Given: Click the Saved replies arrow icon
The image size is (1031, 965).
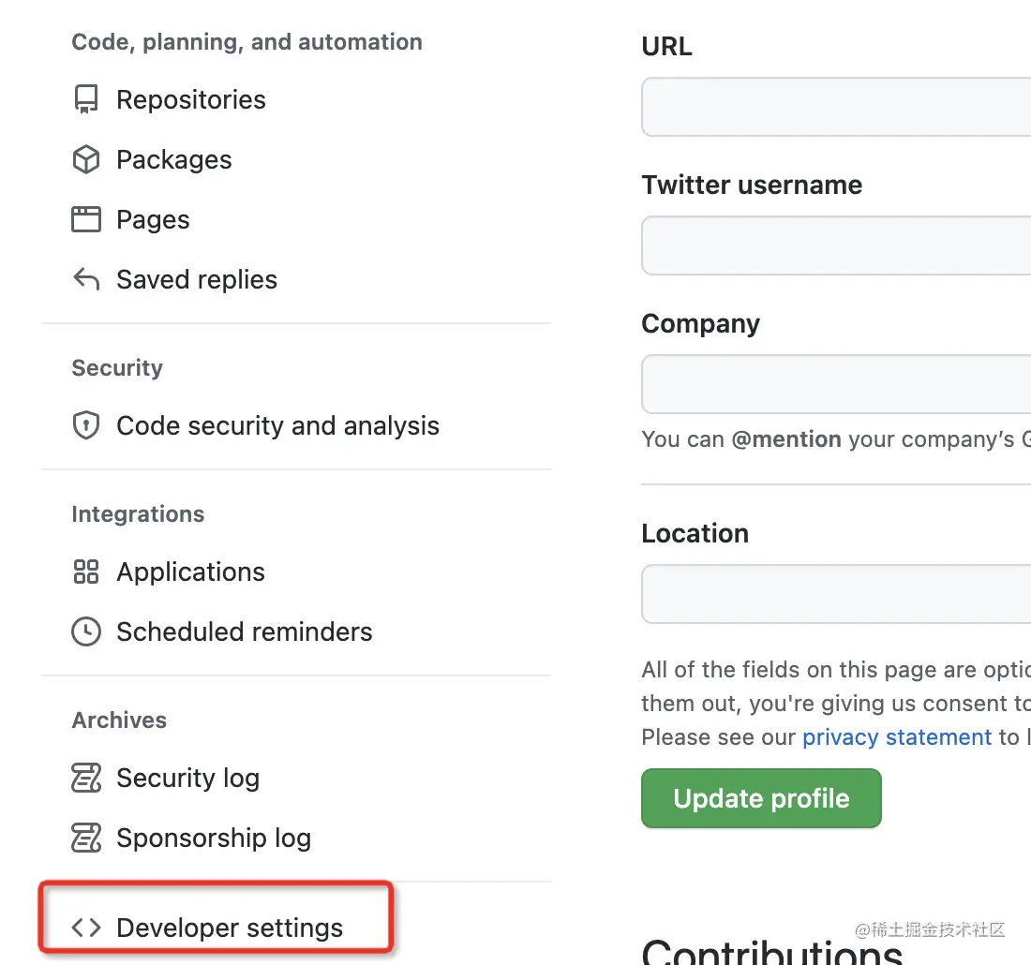Looking at the screenshot, I should coord(86,279).
